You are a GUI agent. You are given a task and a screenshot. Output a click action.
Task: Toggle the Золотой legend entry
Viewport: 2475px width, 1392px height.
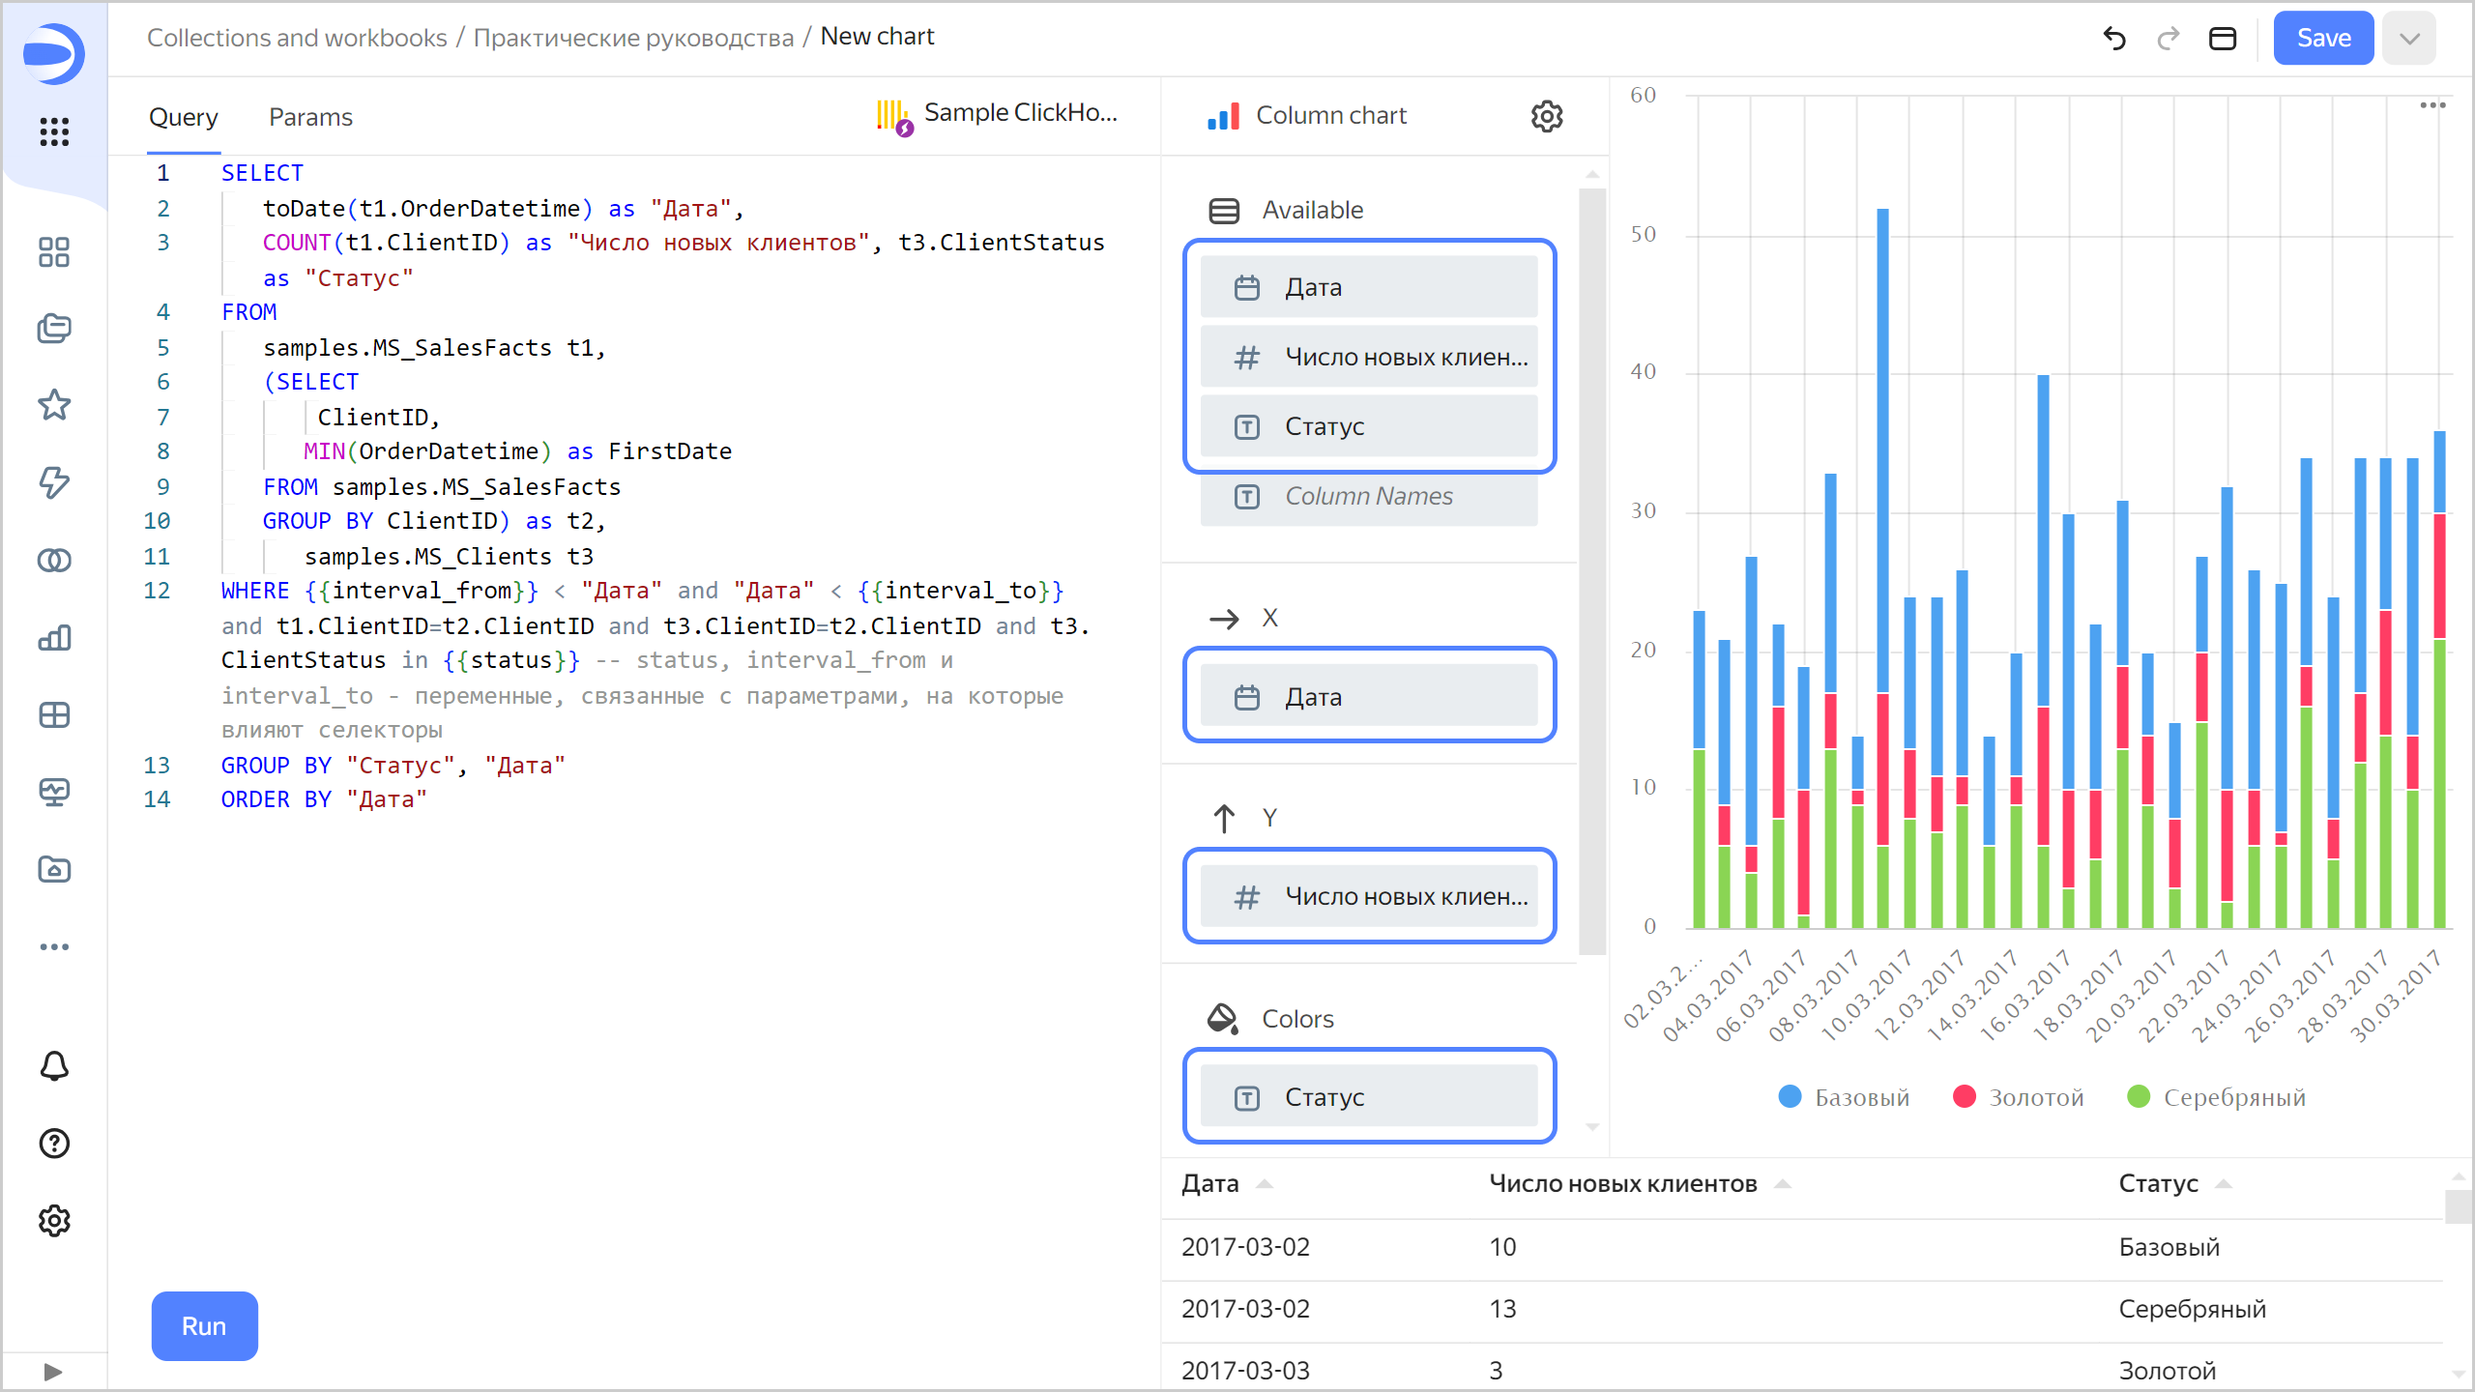2018,1097
